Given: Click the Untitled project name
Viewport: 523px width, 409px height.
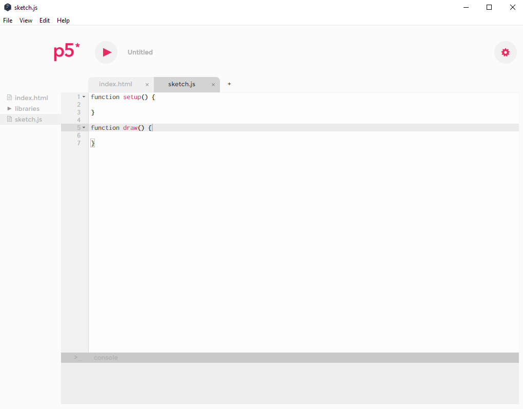Looking at the screenshot, I should coord(140,52).
